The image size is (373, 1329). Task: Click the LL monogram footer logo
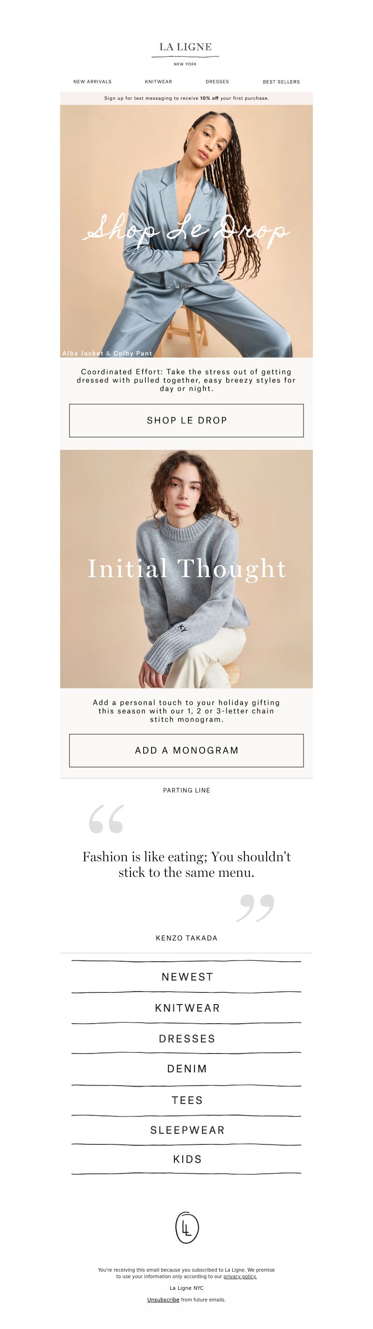tap(187, 1227)
